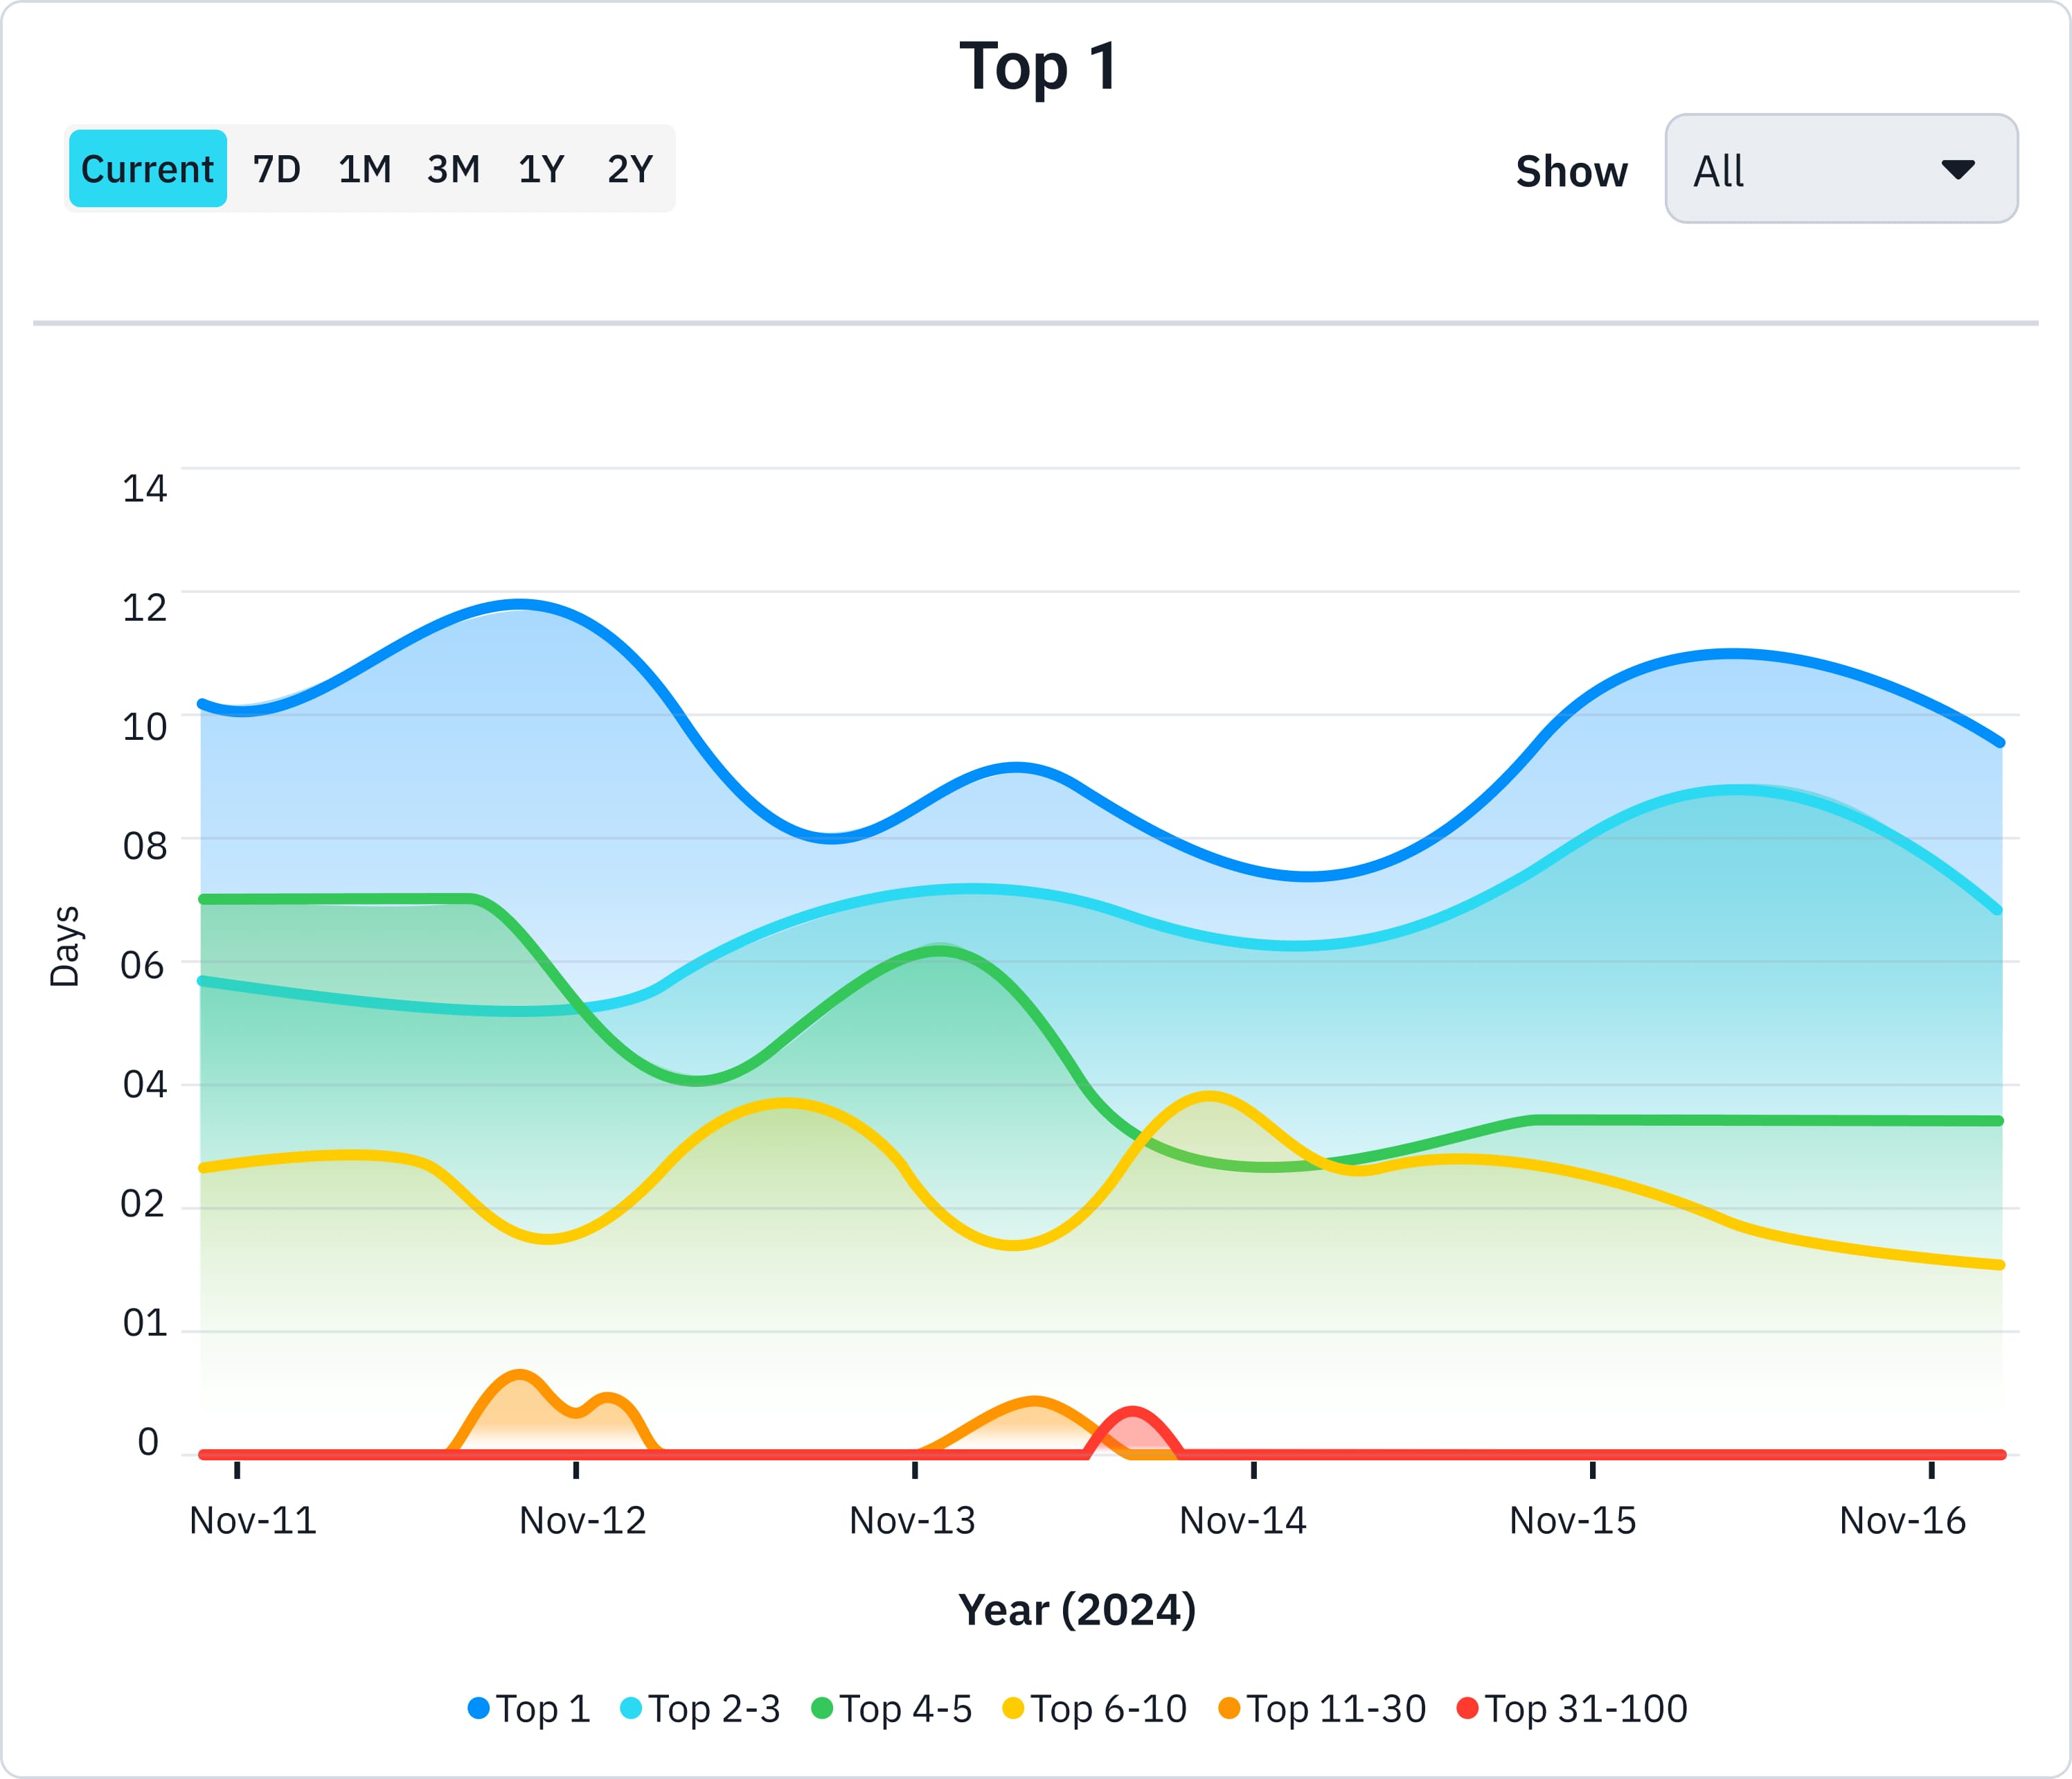Image resolution: width=2072 pixels, height=1779 pixels.
Task: Select the Current time range tab
Action: point(147,169)
